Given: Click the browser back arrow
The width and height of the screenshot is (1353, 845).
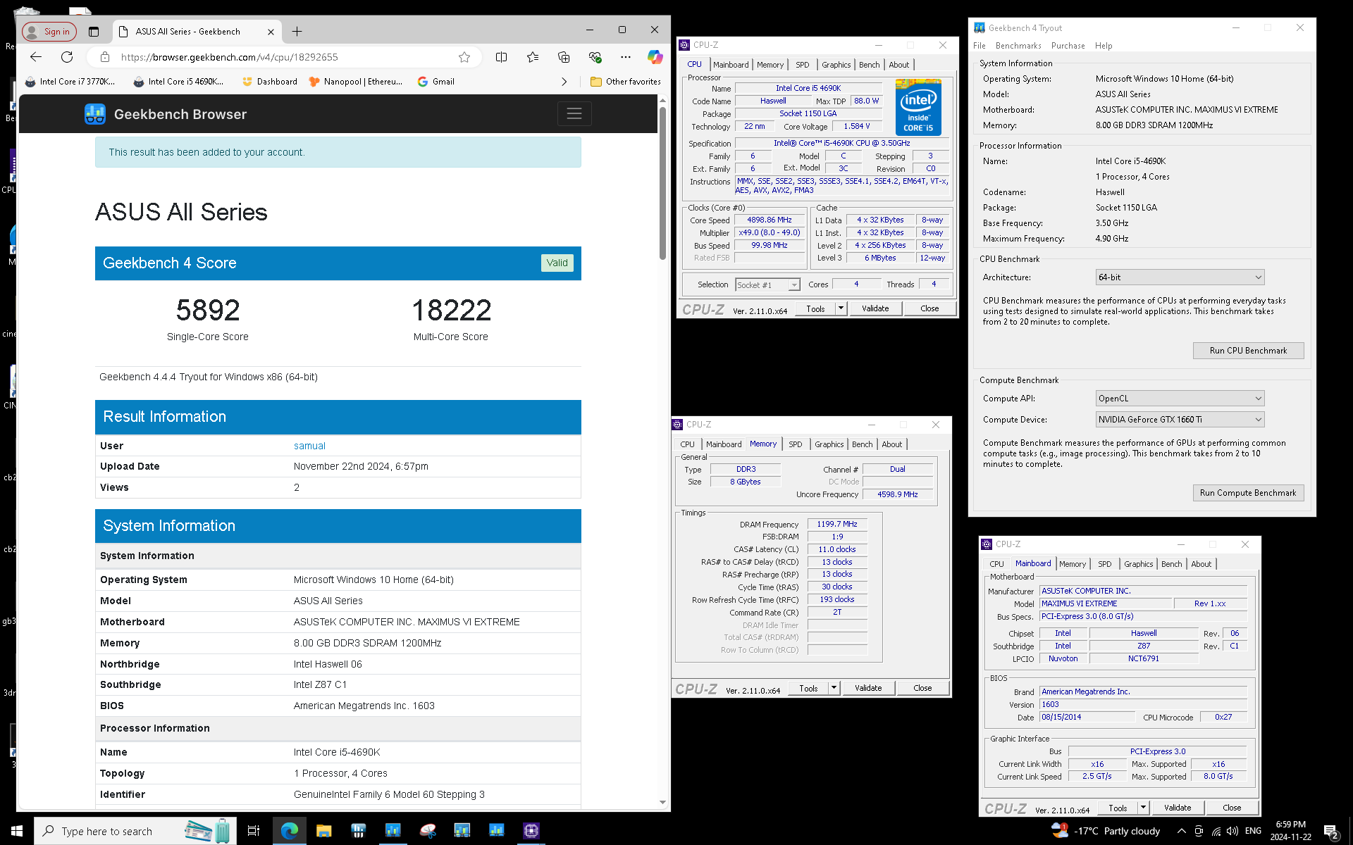Looking at the screenshot, I should [36, 57].
